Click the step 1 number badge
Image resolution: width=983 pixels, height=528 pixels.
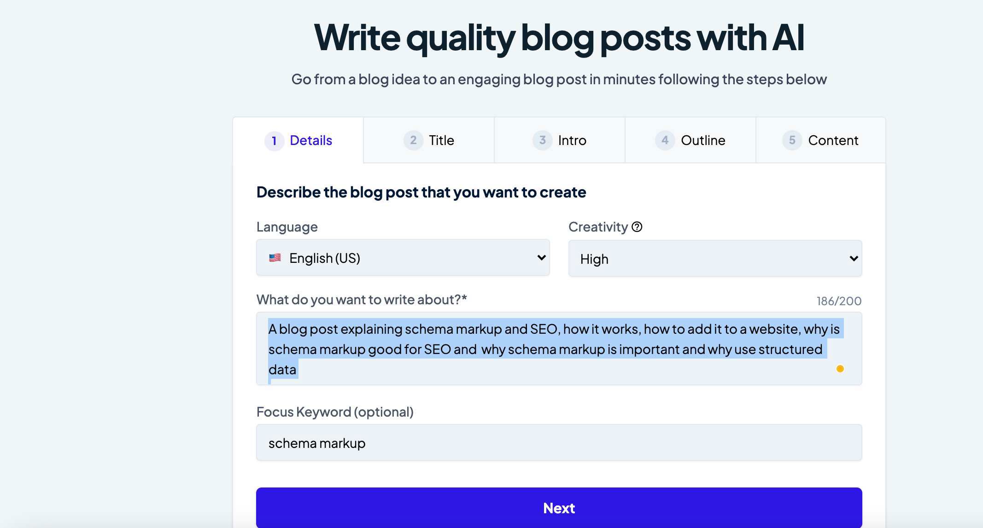click(x=274, y=141)
